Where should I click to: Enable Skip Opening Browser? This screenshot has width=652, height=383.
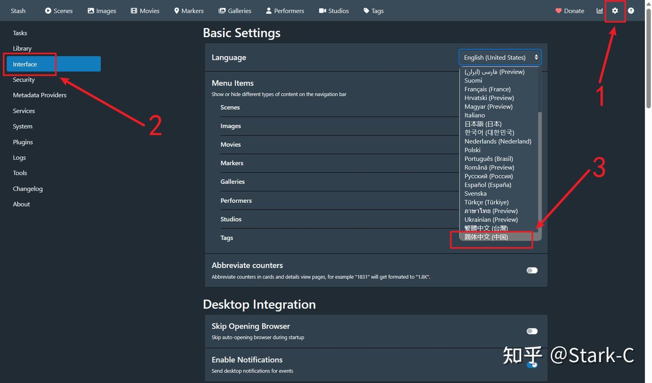(532, 331)
